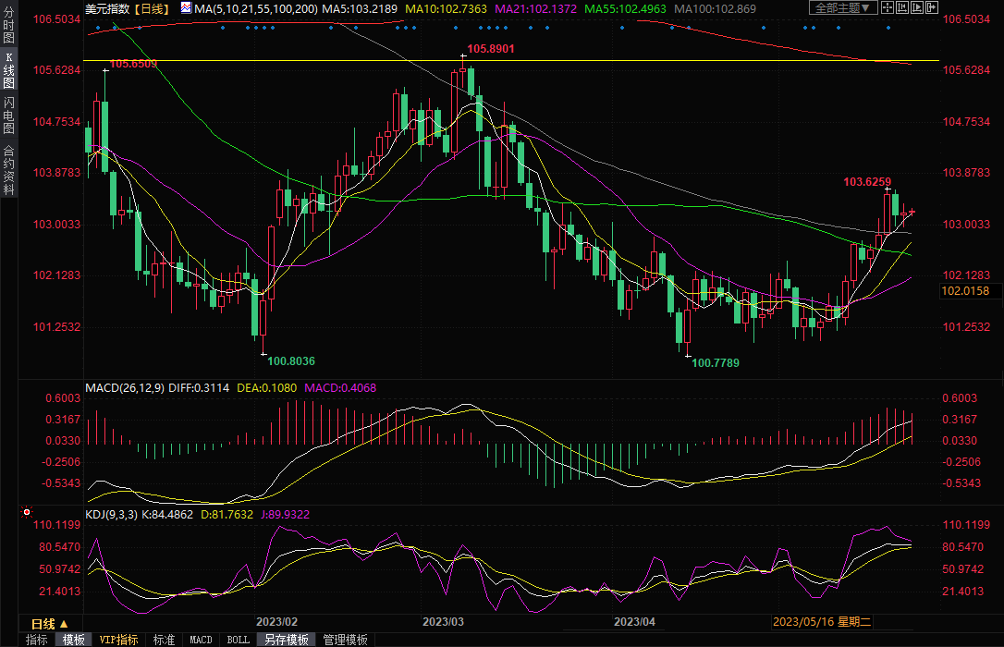Click the horizontal line at 105.6284

click(x=518, y=61)
